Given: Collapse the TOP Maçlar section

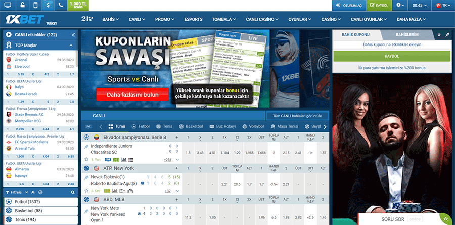Looking at the screenshot, I should 71,46.
